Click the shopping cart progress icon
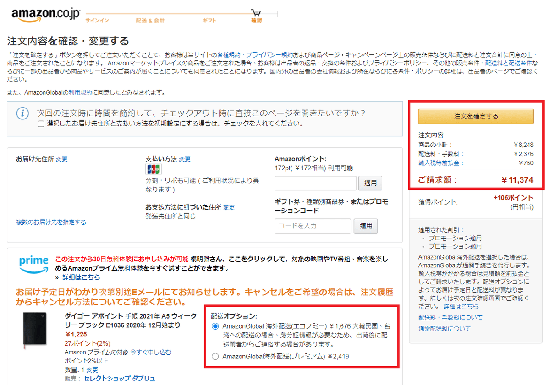Screen dimensions: 550x385 256,13
